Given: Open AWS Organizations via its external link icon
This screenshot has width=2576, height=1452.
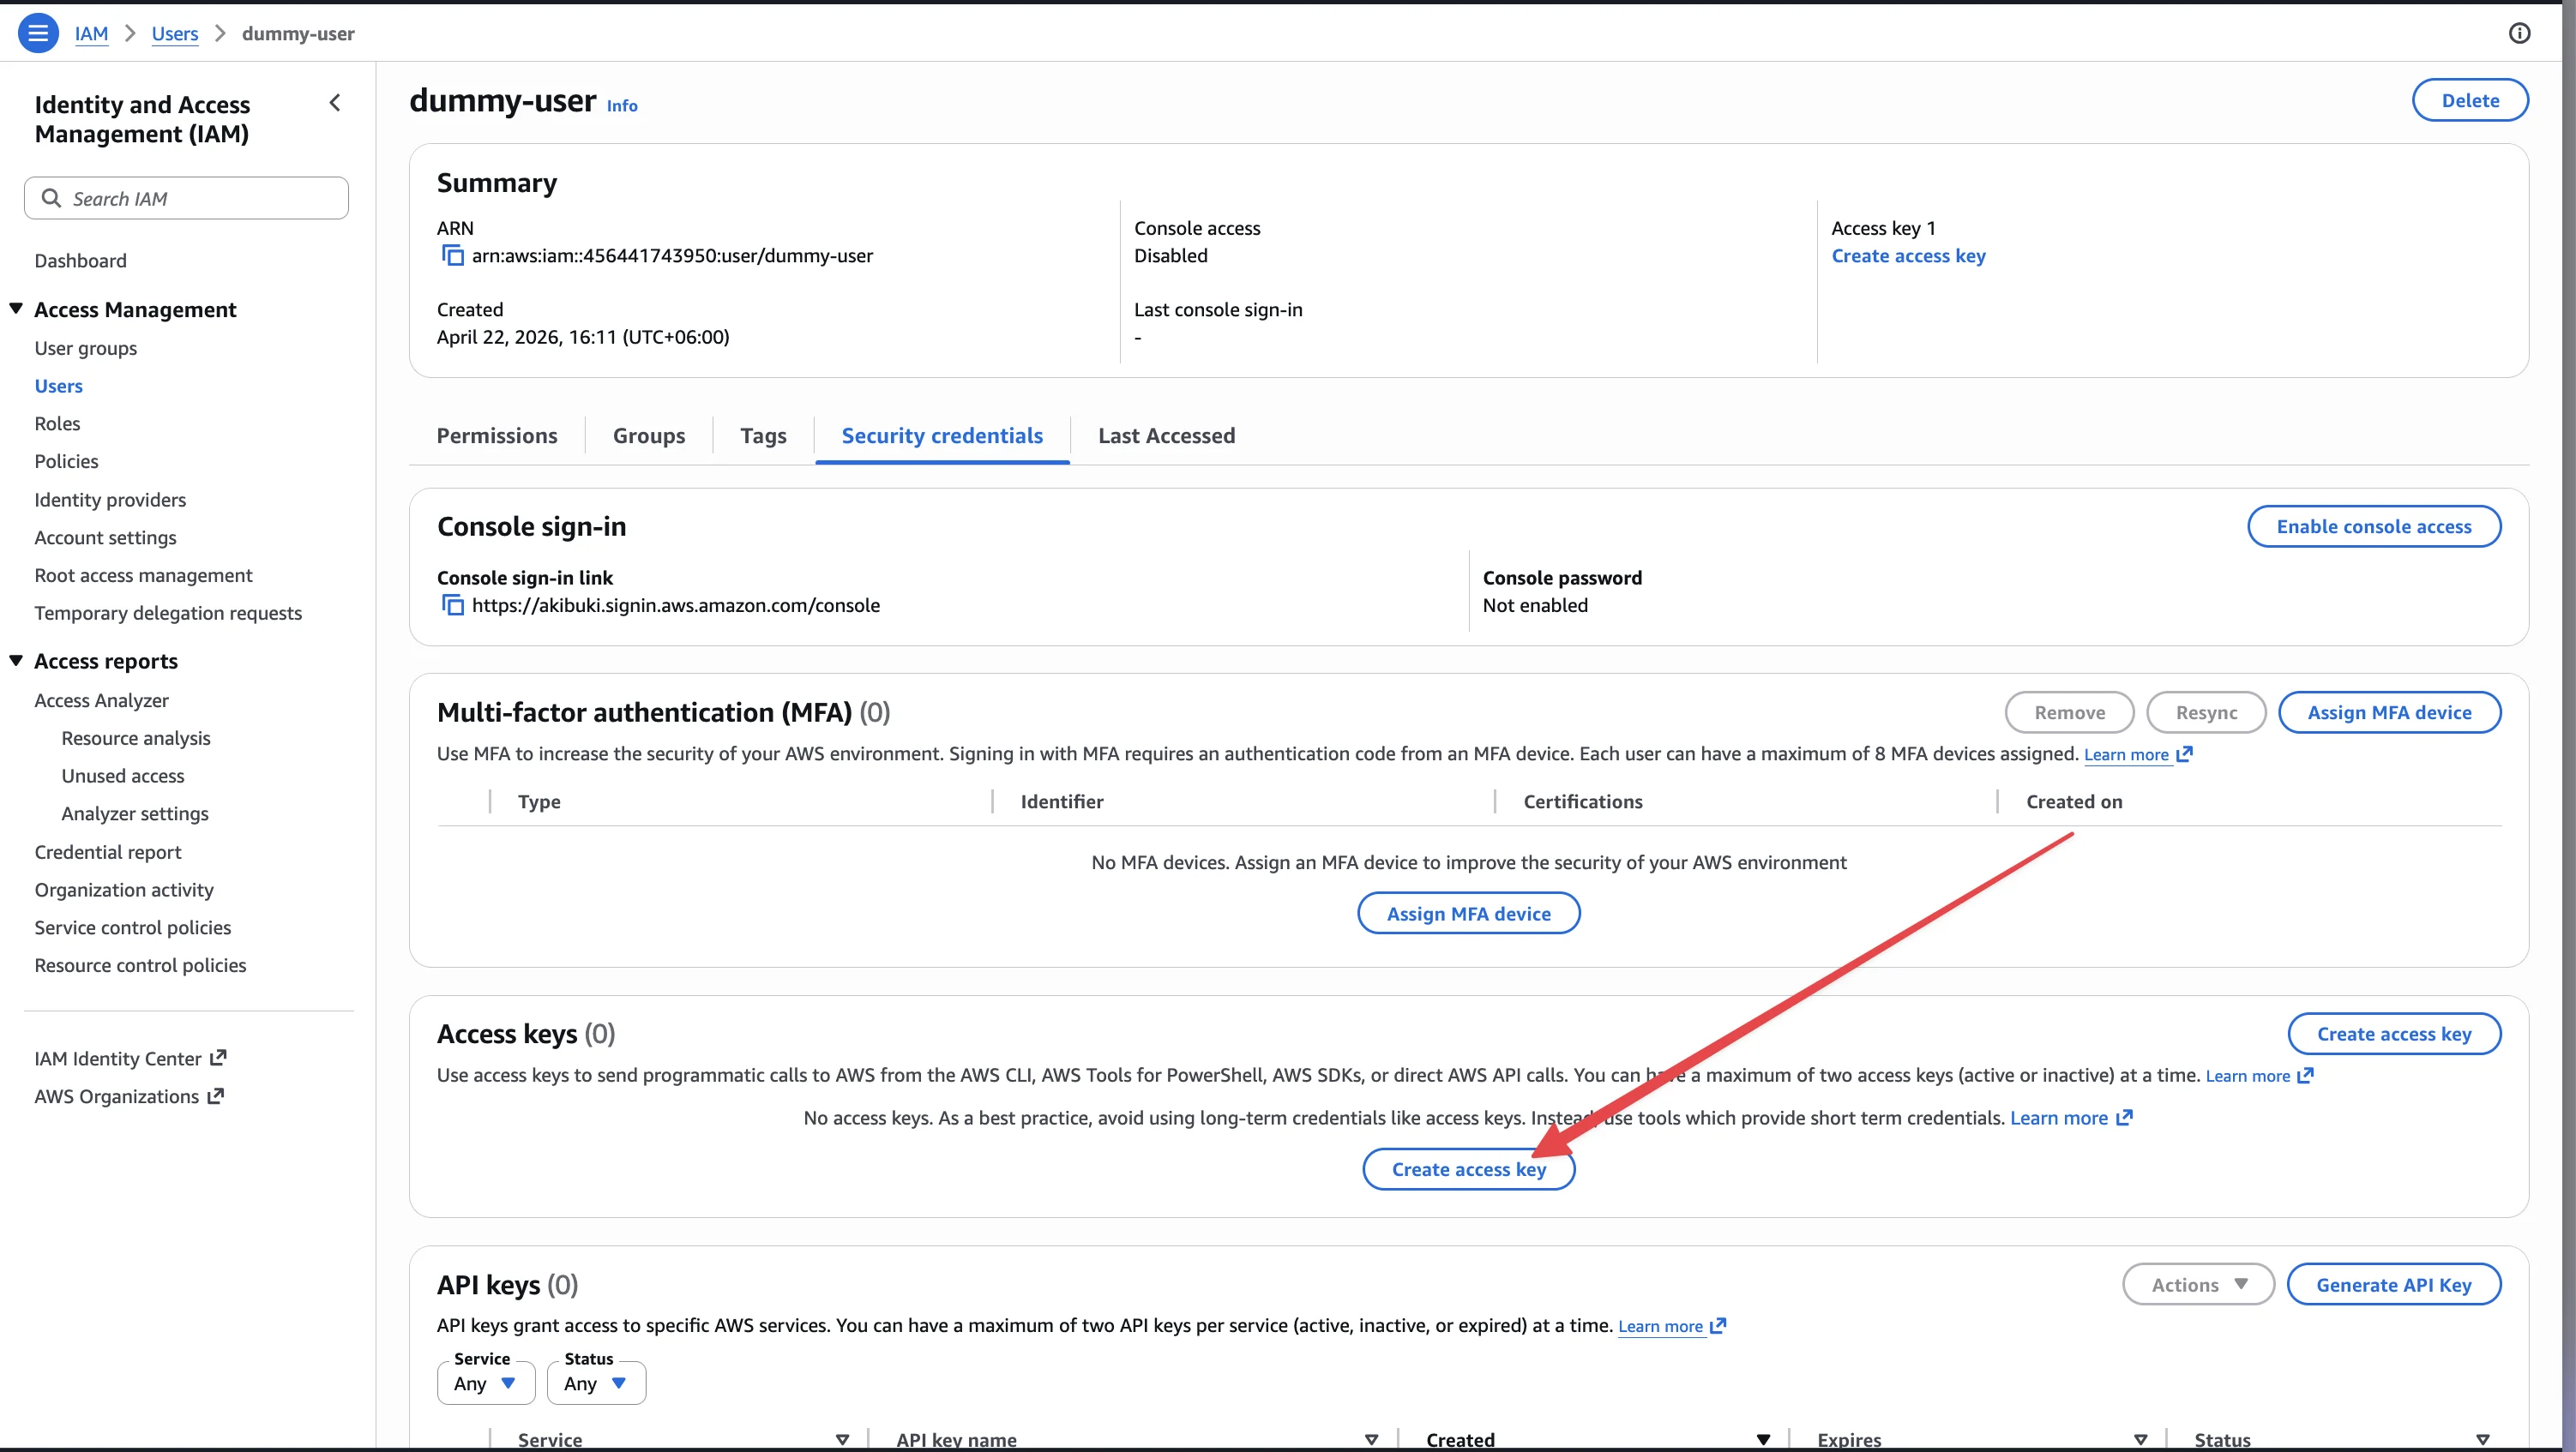Looking at the screenshot, I should (x=214, y=1095).
